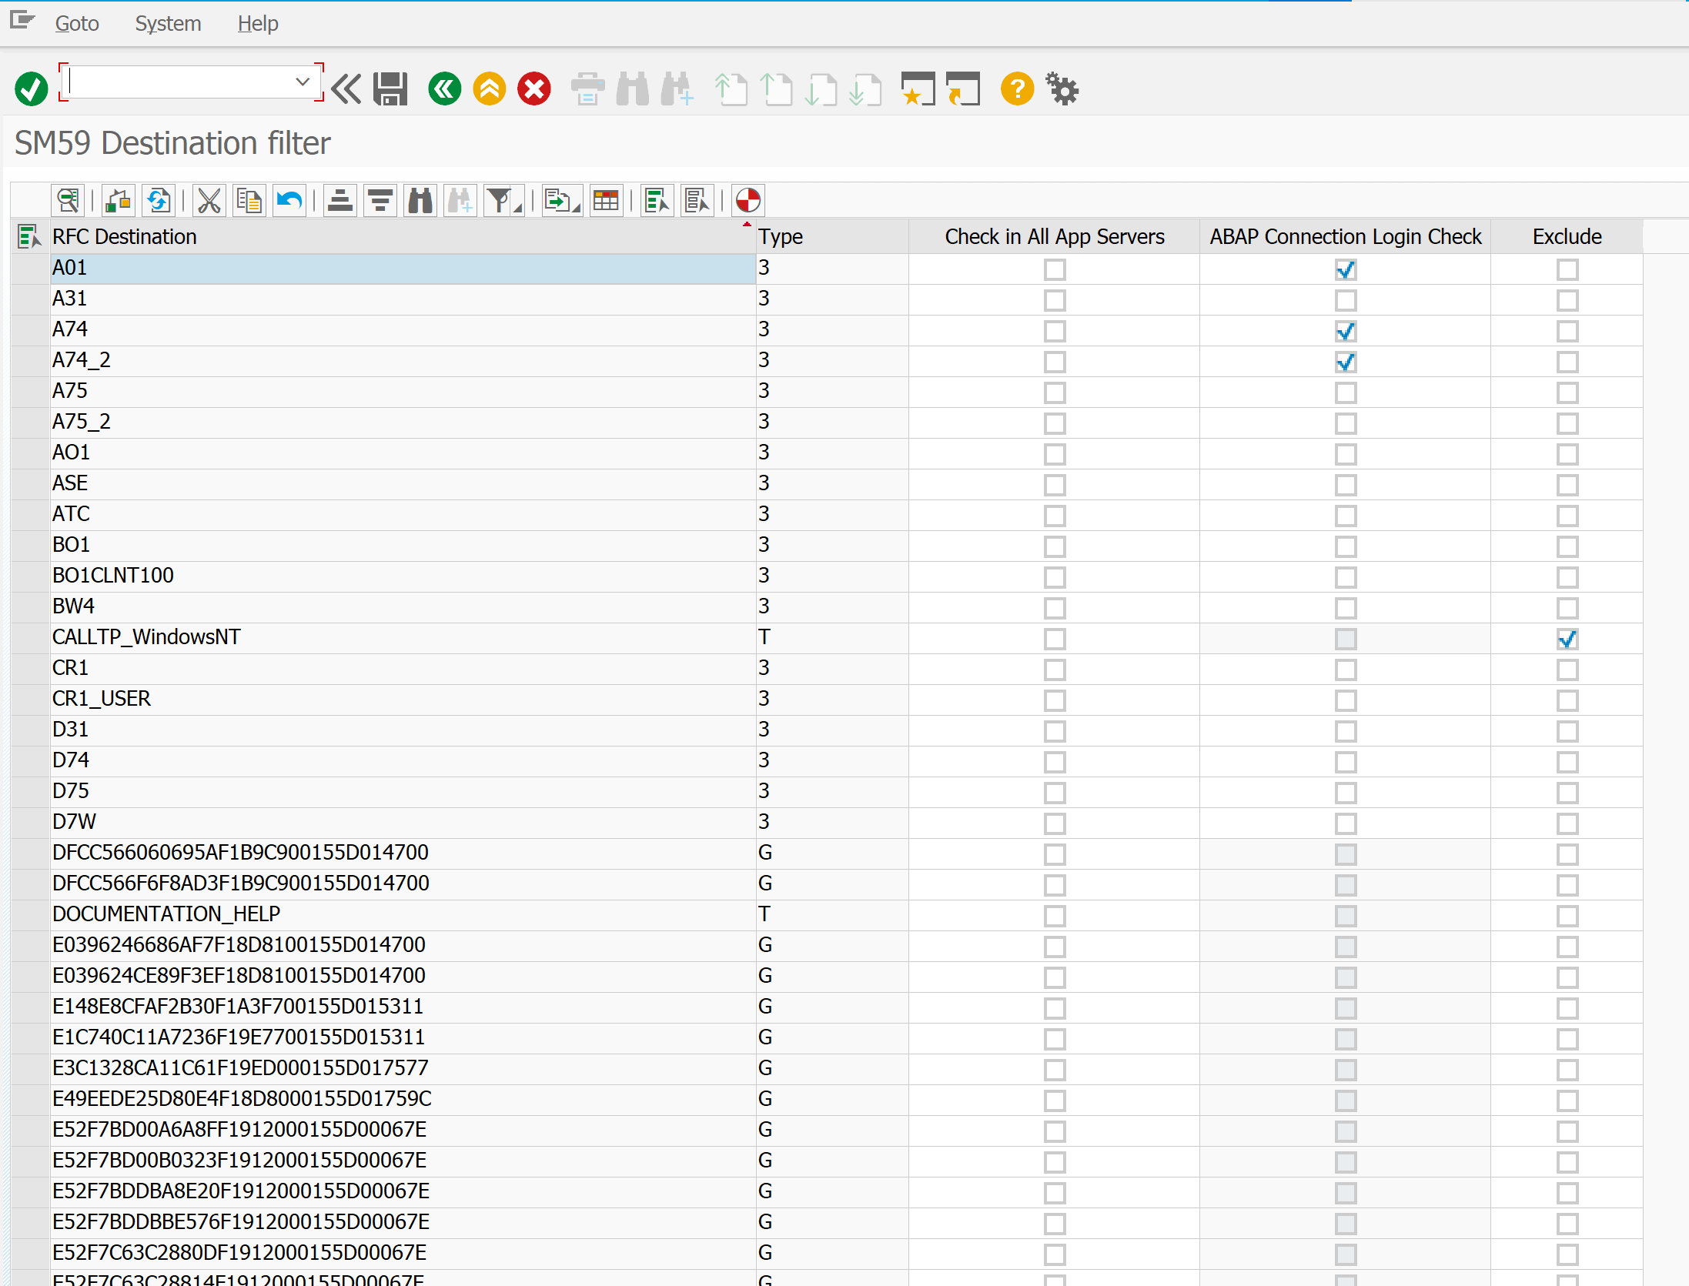Click the Save floppy disk icon
1689x1286 pixels.
click(x=390, y=89)
